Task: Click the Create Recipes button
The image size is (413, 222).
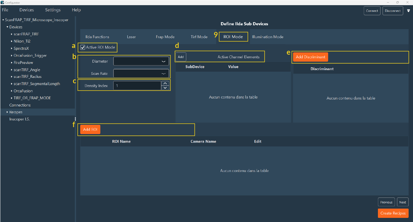Action: (393, 213)
